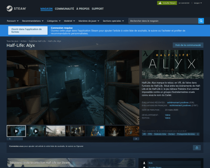Viewport: 210px width, 168px height.
Task: Play the first video thumbnail
Action: coord(16,131)
